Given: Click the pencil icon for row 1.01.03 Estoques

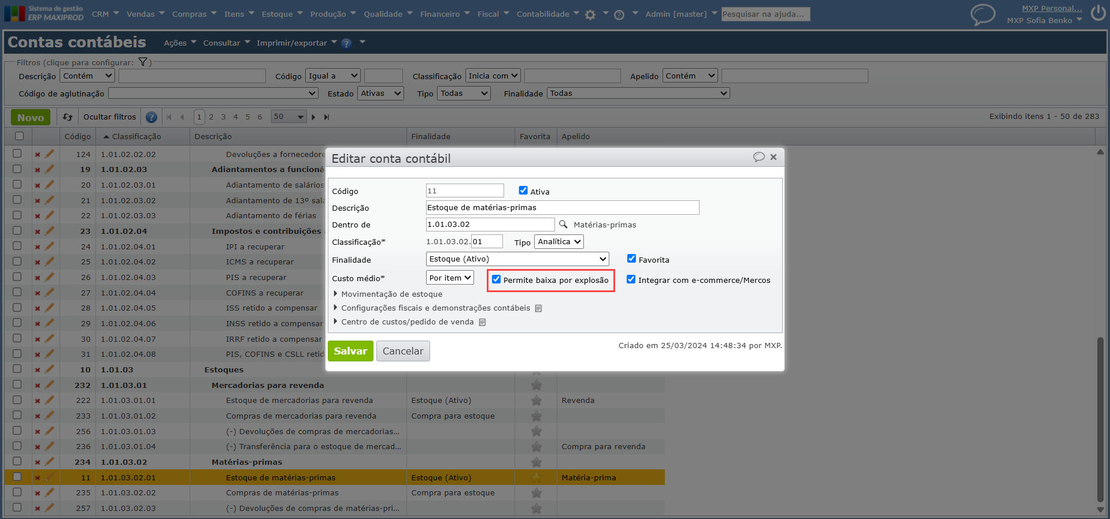Looking at the screenshot, I should click(50, 369).
